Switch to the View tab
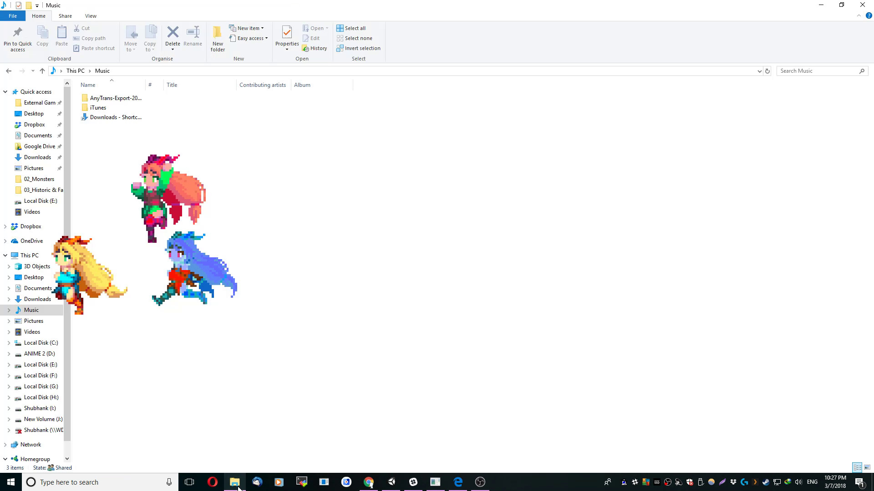874x491 pixels. point(91,15)
